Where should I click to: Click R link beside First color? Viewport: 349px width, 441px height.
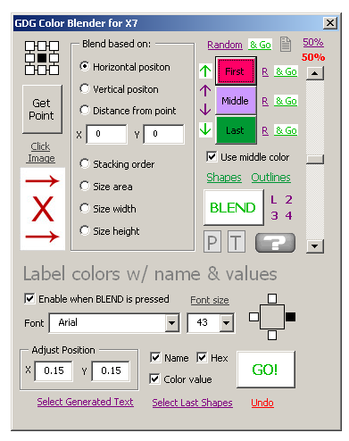tap(265, 71)
